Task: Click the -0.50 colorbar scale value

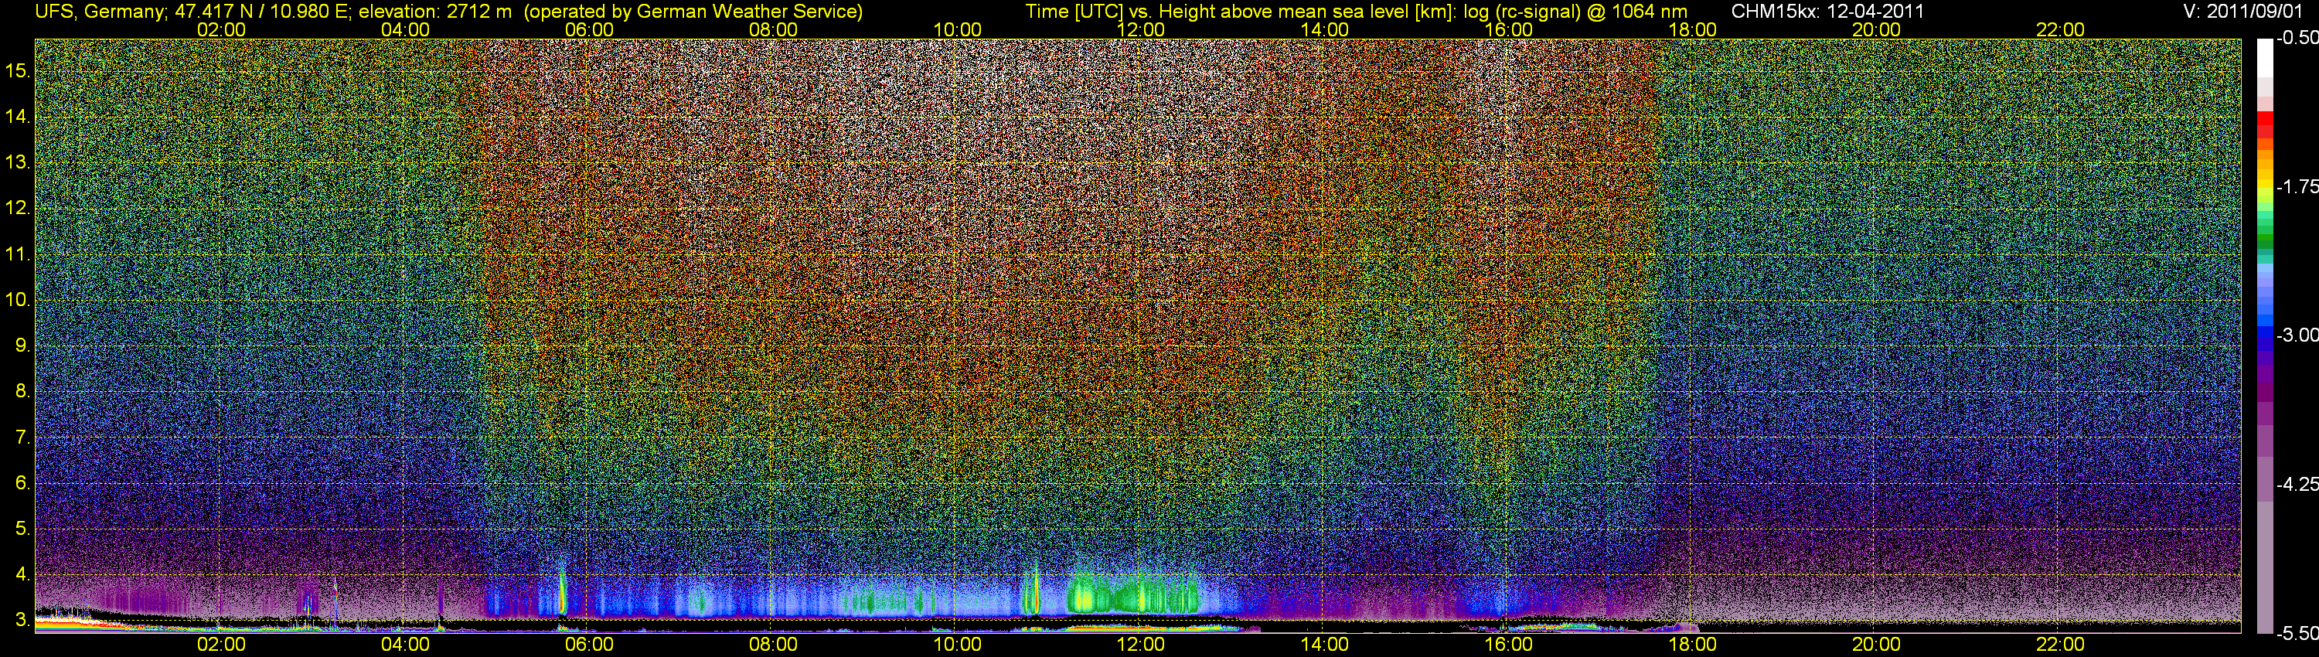Action: pos(2297,39)
